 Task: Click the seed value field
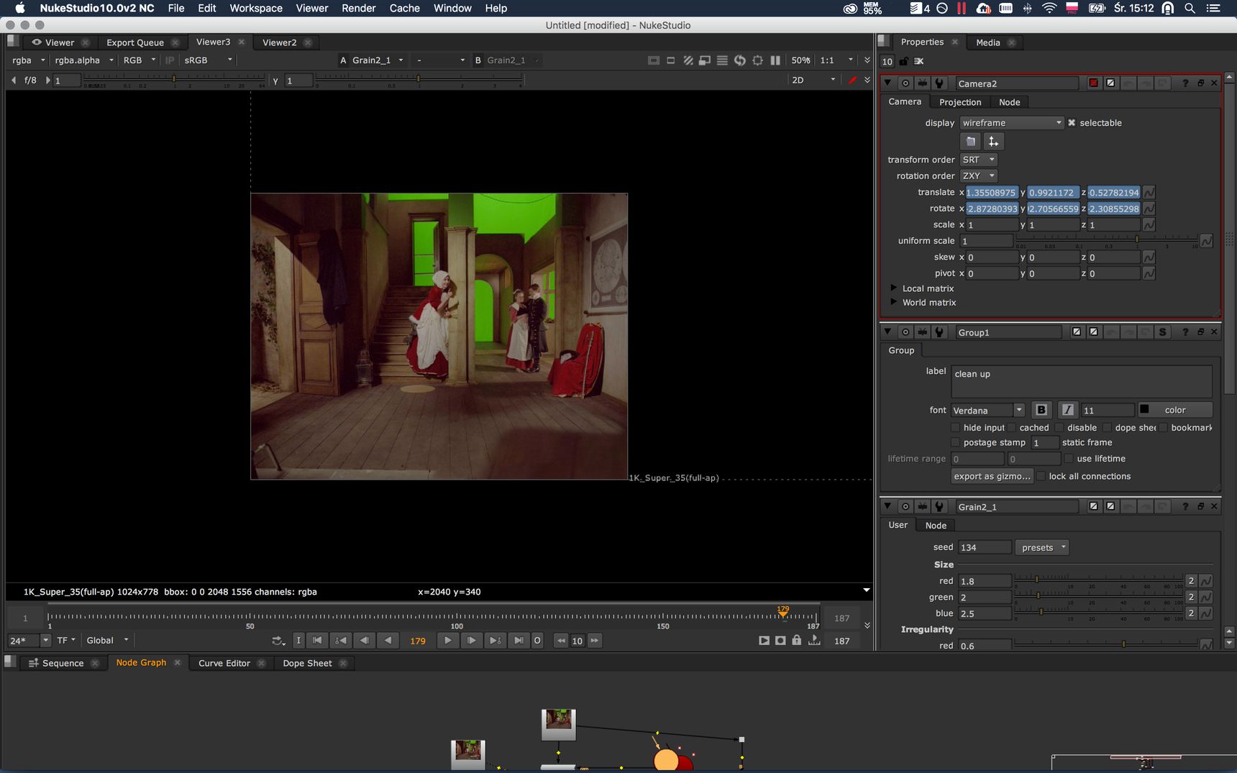click(985, 548)
